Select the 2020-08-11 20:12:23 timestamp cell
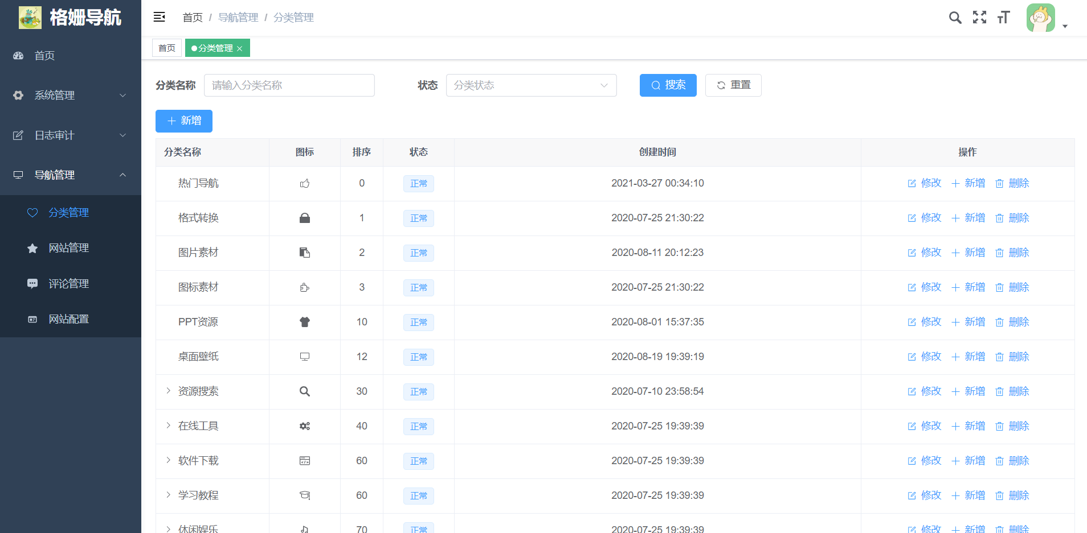Image resolution: width=1087 pixels, height=533 pixels. (657, 253)
